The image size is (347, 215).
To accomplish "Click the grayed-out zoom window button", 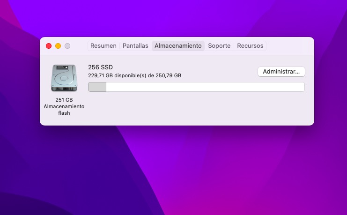I will click(67, 46).
